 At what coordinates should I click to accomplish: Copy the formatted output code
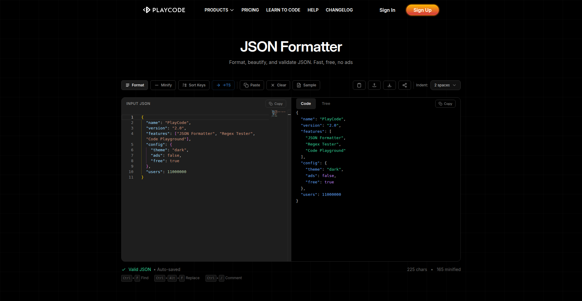(445, 104)
